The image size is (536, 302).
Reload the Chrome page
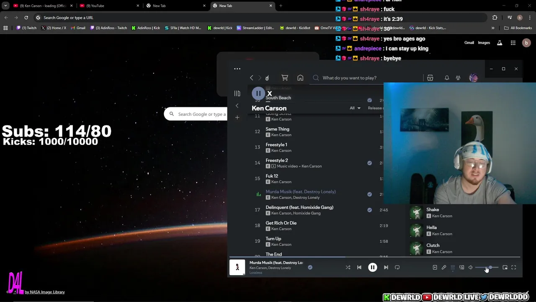26,18
